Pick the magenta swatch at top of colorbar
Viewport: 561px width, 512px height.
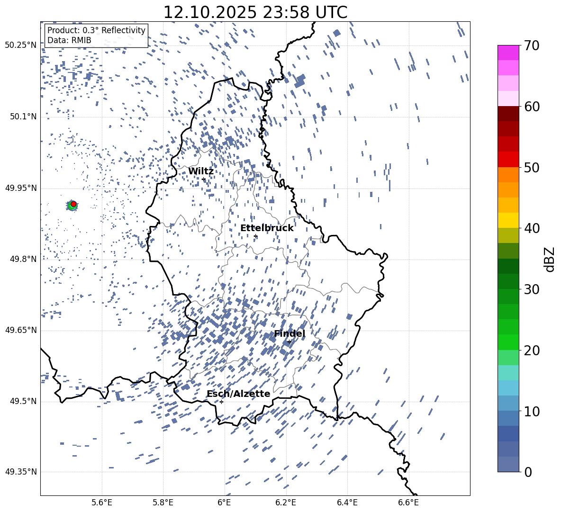pyautogui.click(x=508, y=53)
